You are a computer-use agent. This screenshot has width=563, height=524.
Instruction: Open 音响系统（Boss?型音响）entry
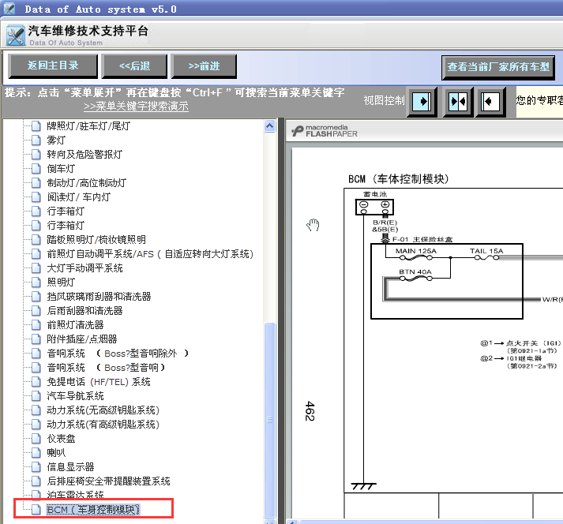click(x=107, y=368)
